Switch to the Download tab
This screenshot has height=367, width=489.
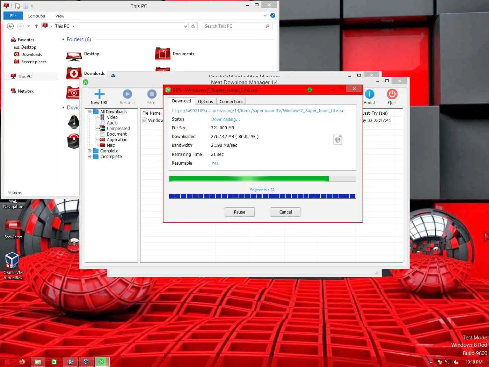(181, 101)
